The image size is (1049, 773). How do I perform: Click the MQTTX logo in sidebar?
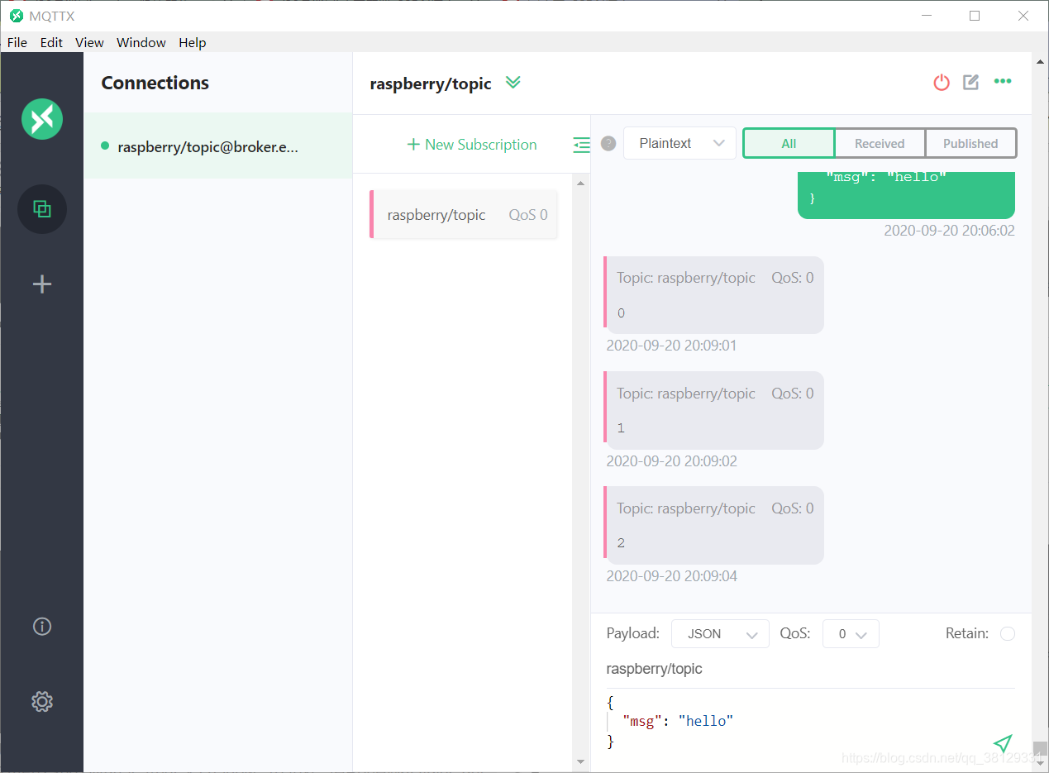click(x=42, y=118)
